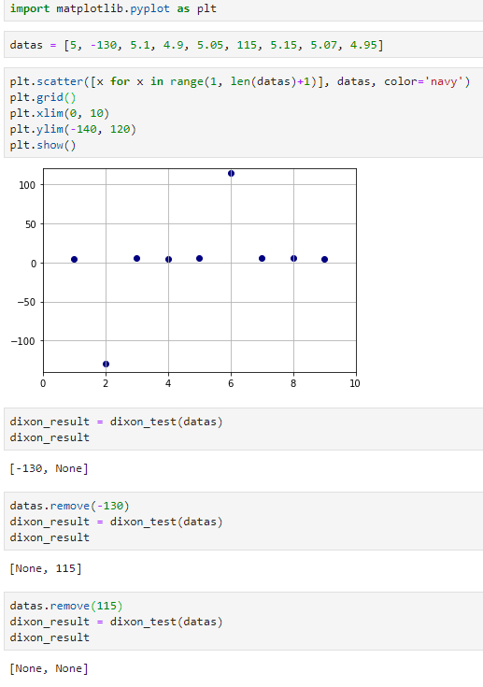Click the x-axis label 4
Viewport: 483px width, 687px height.
pyautogui.click(x=168, y=384)
